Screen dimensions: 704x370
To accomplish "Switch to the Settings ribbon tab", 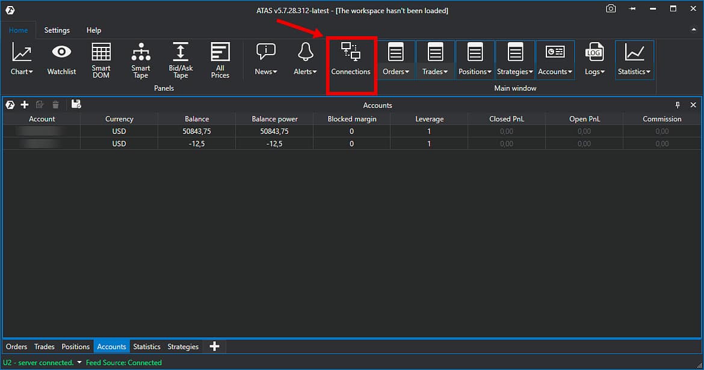I will [57, 30].
